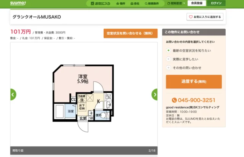
Task: Click heart icon in favorites button
Action: tap(191, 17)
